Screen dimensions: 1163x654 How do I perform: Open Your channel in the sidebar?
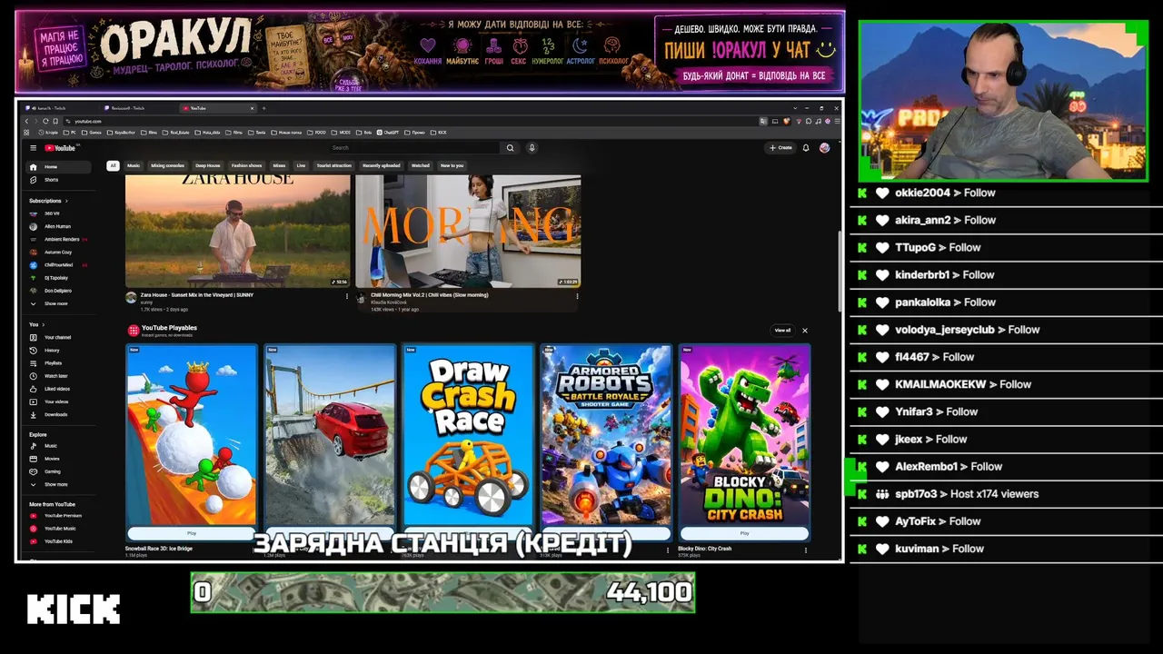(x=60, y=338)
